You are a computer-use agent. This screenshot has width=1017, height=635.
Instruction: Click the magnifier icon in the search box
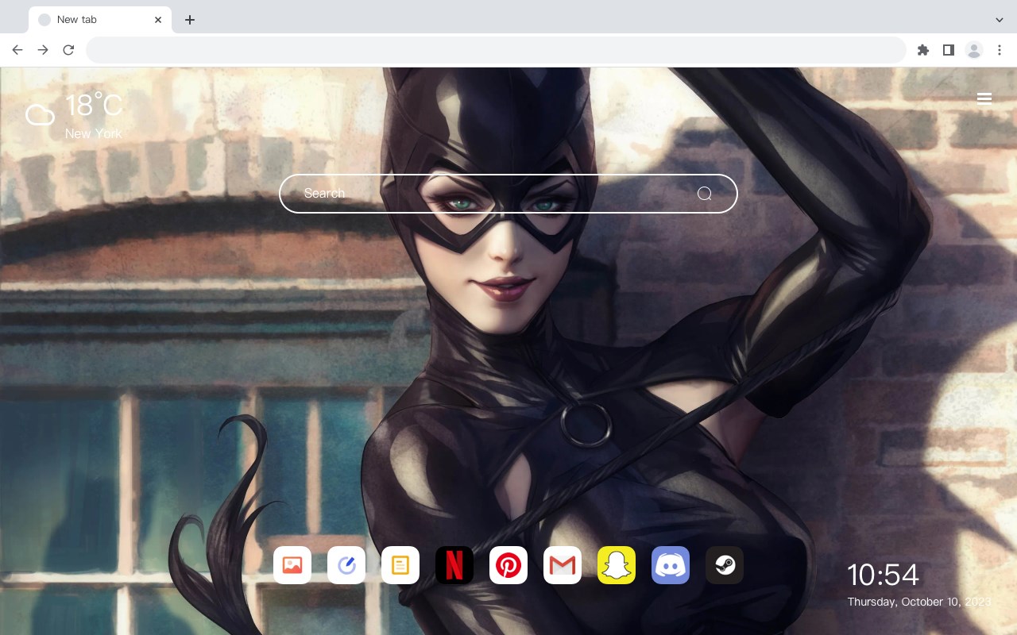pyautogui.click(x=704, y=194)
